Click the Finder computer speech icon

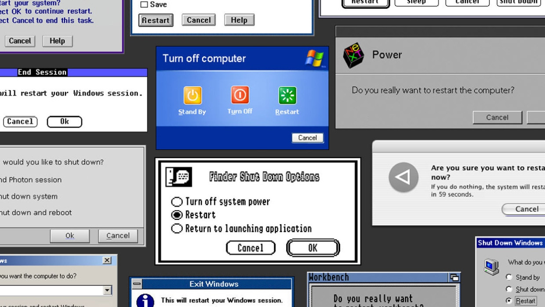pos(178,177)
